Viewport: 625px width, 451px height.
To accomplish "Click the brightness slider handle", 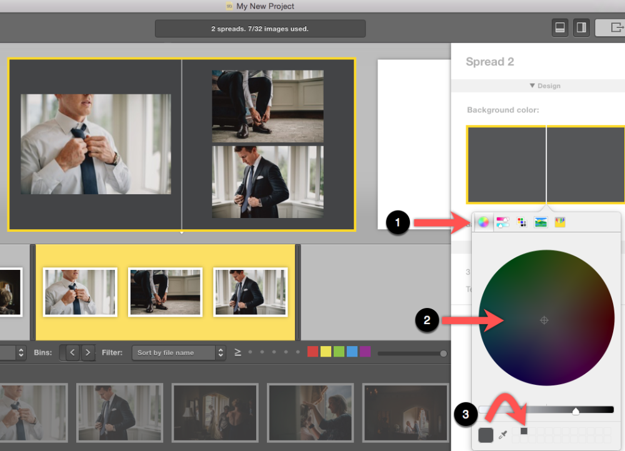I will [x=576, y=411].
